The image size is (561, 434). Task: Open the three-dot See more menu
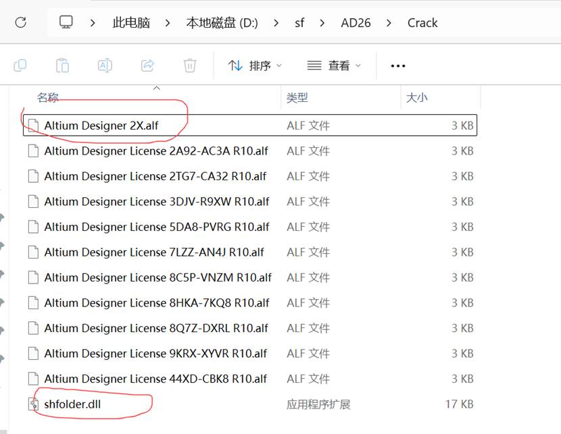pos(398,66)
